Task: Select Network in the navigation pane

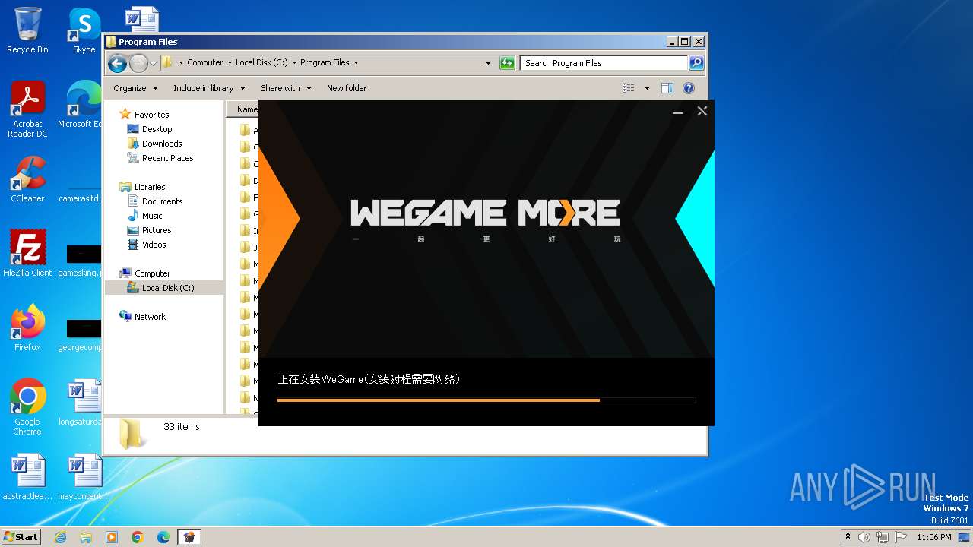Action: pos(150,317)
